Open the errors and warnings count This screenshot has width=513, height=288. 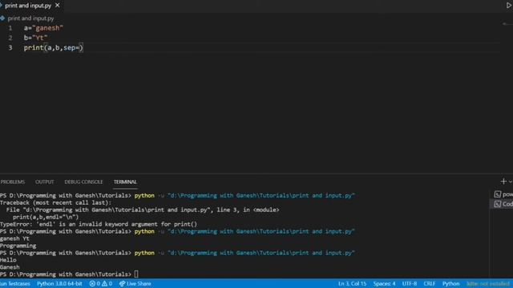[101, 283]
